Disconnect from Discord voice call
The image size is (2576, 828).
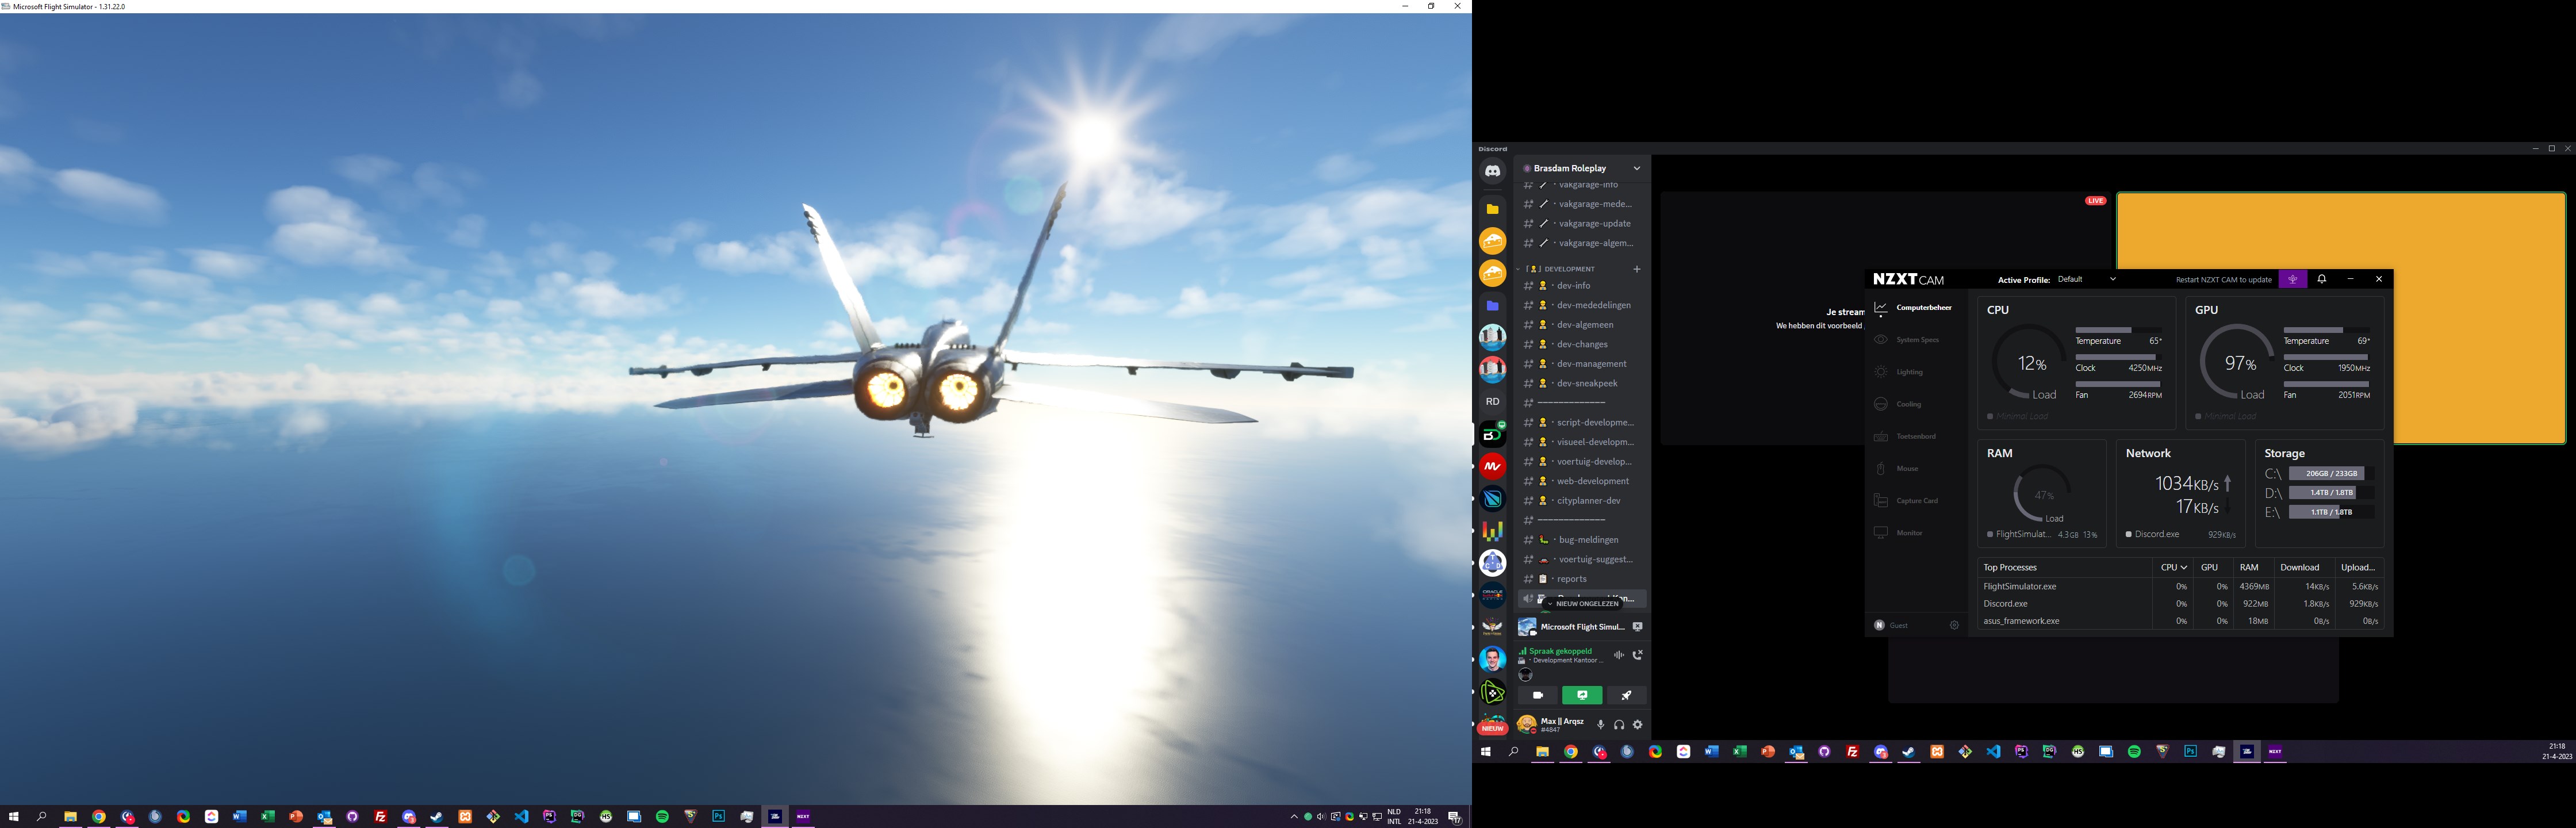(x=1637, y=655)
